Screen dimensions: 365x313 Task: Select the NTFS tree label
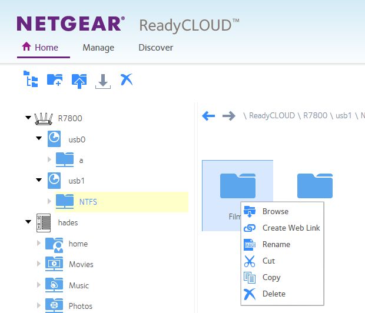(x=88, y=202)
